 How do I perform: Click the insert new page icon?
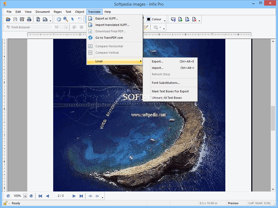180,19
